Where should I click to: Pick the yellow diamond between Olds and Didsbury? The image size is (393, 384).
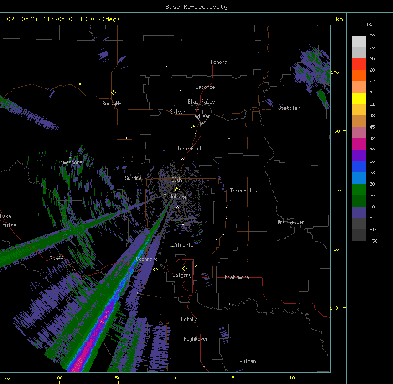click(x=177, y=190)
